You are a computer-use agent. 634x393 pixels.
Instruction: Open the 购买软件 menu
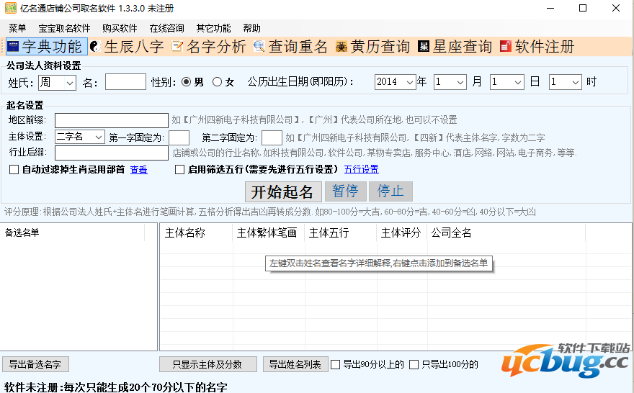click(120, 28)
